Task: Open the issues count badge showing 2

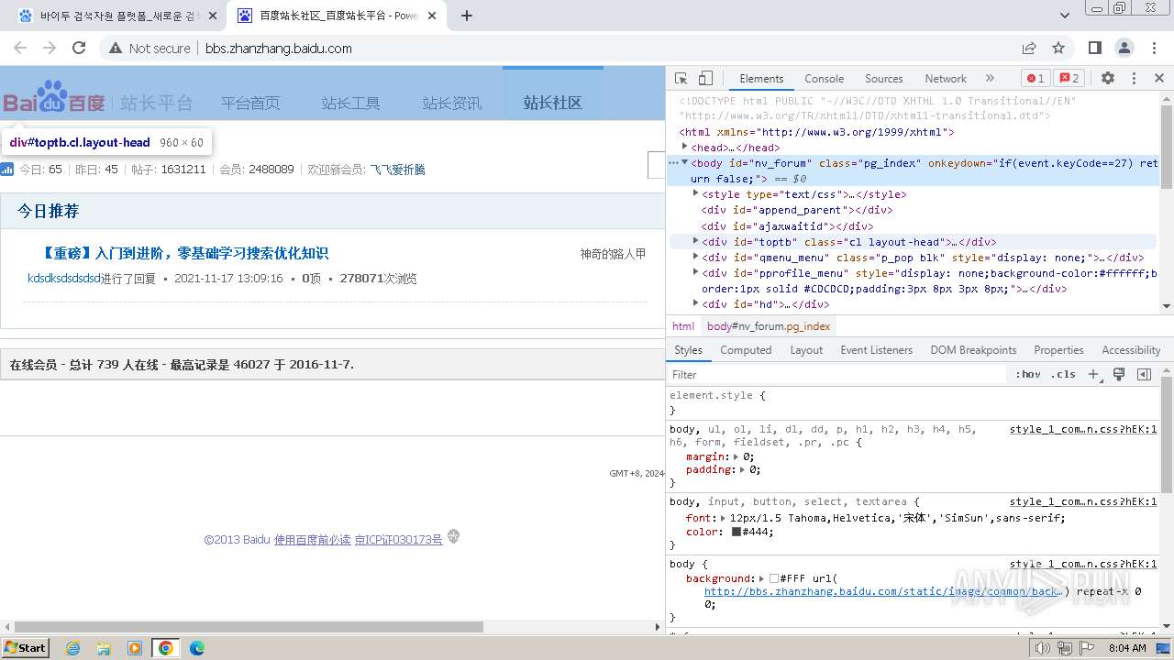Action: pyautogui.click(x=1069, y=79)
